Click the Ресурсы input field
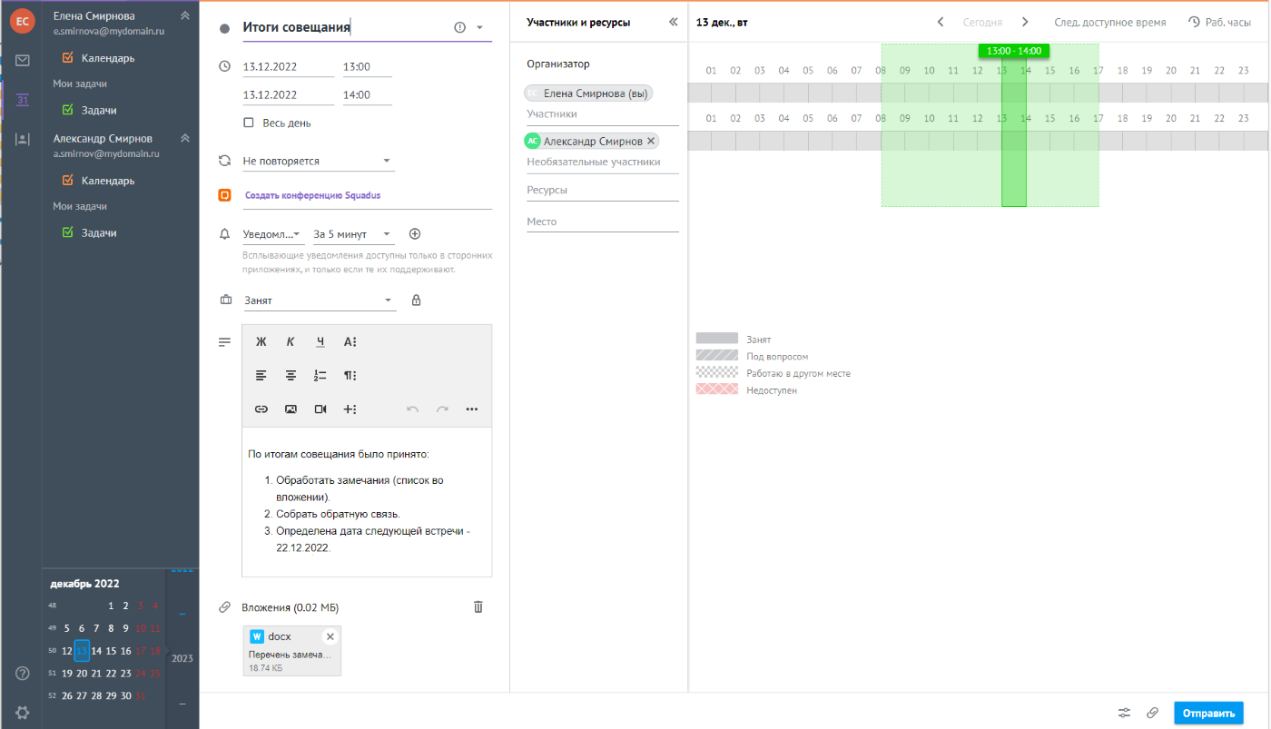 [603, 191]
